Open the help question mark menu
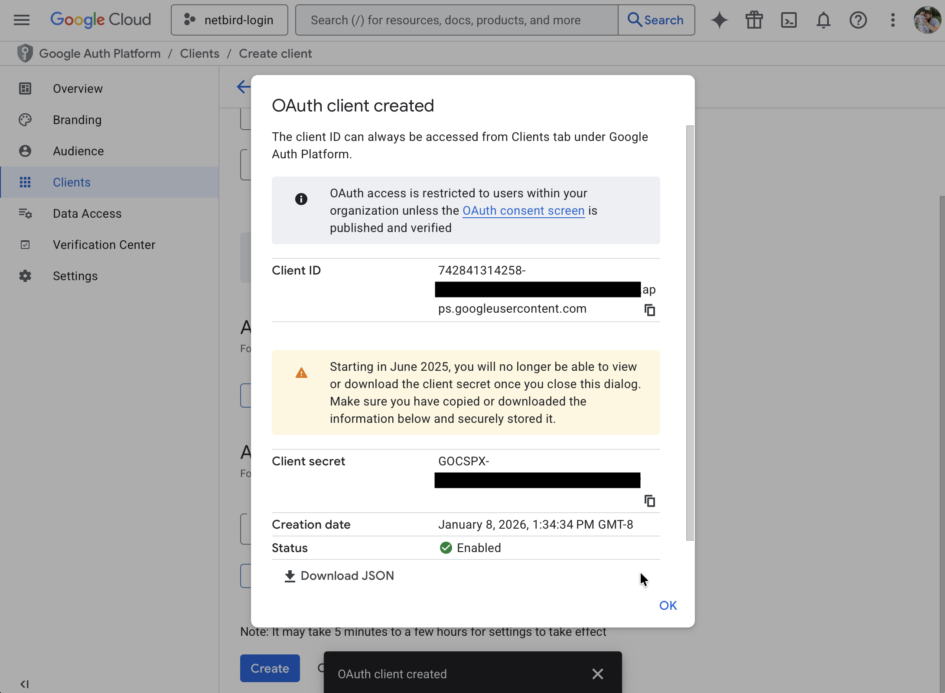 coord(858,20)
